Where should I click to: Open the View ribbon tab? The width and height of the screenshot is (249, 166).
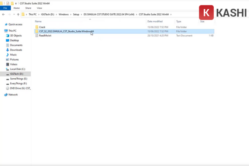pos(39,8)
